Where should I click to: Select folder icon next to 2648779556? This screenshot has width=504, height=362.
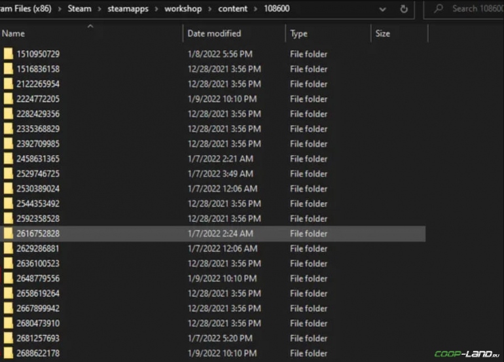[x=9, y=279]
